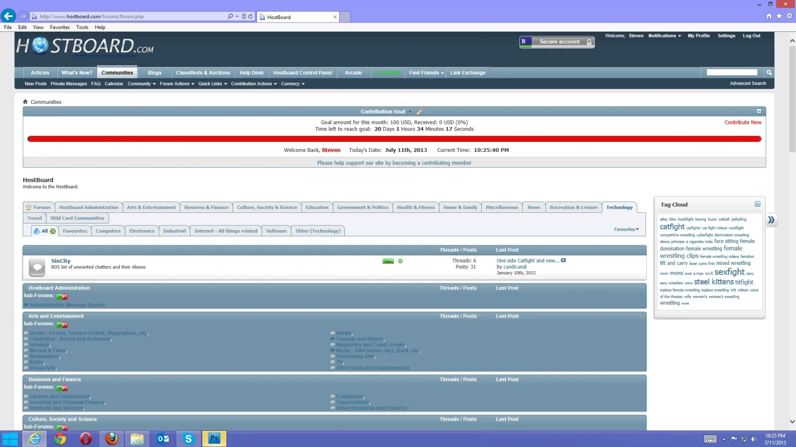Expand the Contribution Actions dropdown
The width and height of the screenshot is (796, 447).
[x=254, y=84]
